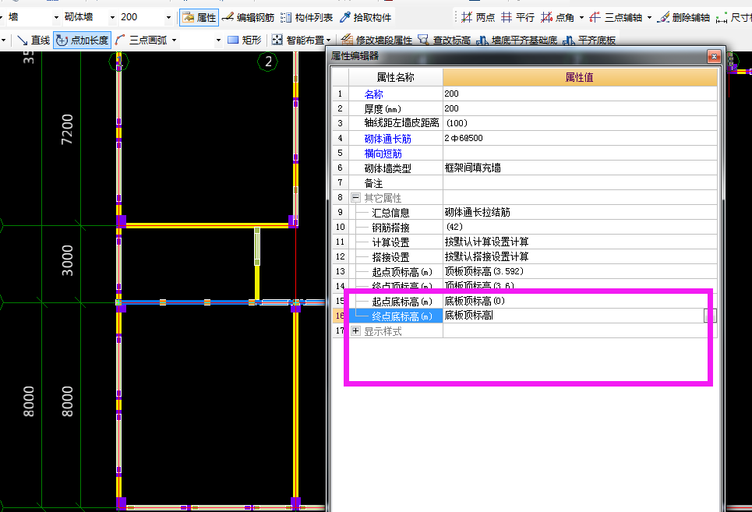Screen dimensions: 752x512
Task: Click 平齐底板 tool
Action: [589, 41]
